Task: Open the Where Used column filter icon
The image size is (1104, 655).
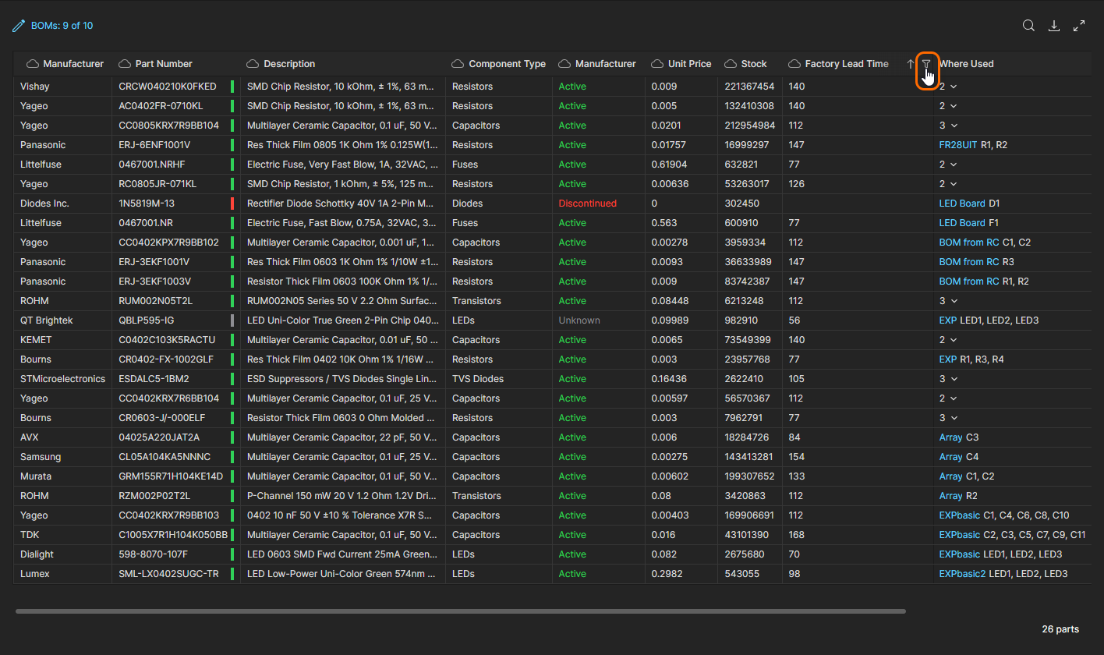Action: pyautogui.click(x=926, y=64)
